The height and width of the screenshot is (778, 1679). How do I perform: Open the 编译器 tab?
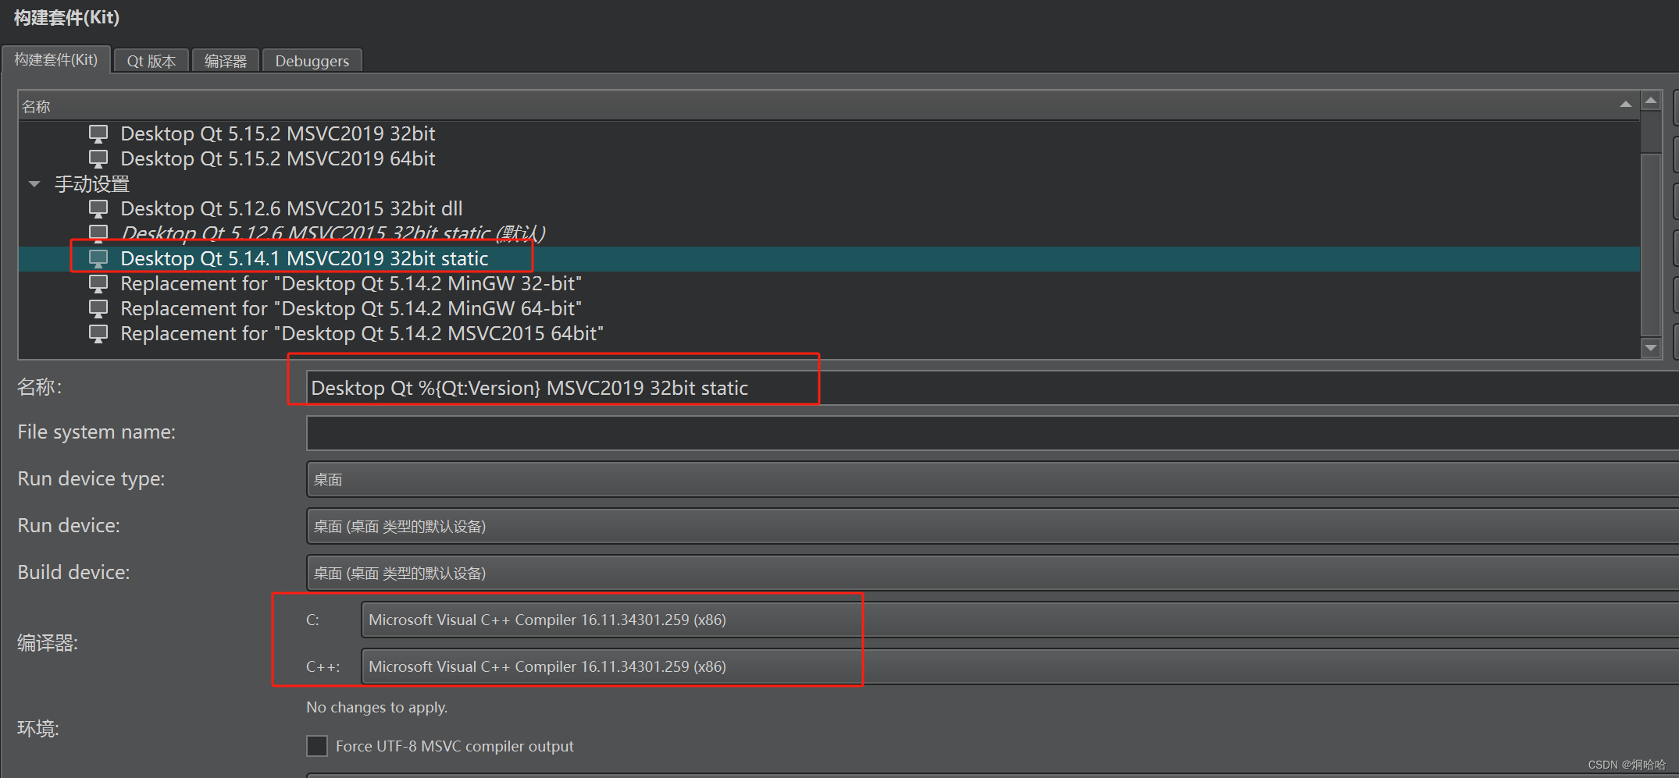[x=226, y=61]
